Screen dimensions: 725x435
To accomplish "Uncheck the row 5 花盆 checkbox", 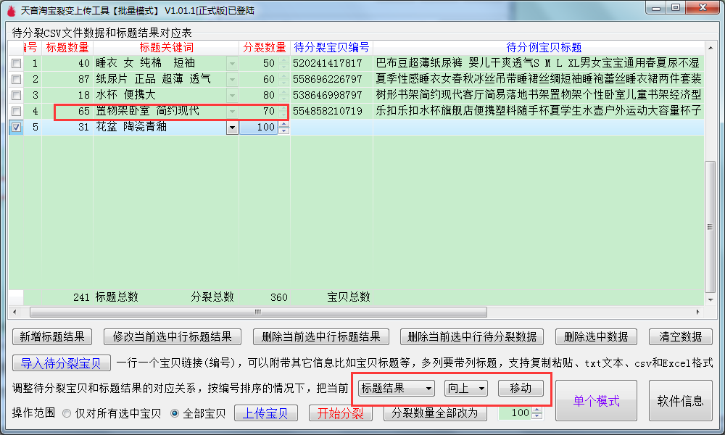I will click(x=16, y=127).
